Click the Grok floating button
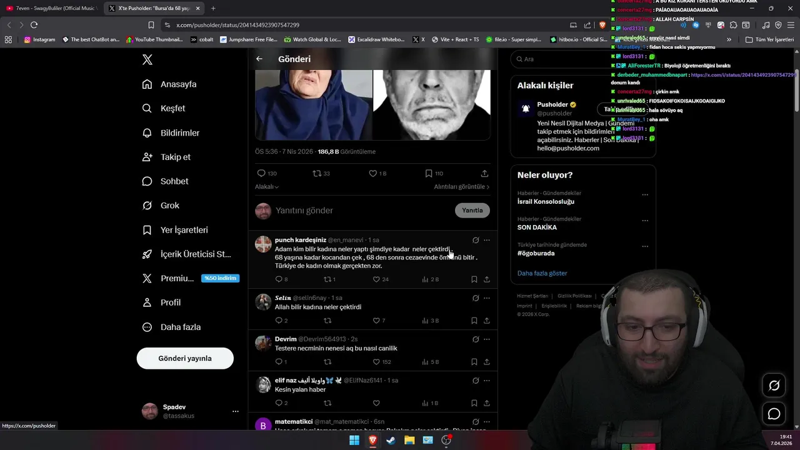 click(x=774, y=386)
